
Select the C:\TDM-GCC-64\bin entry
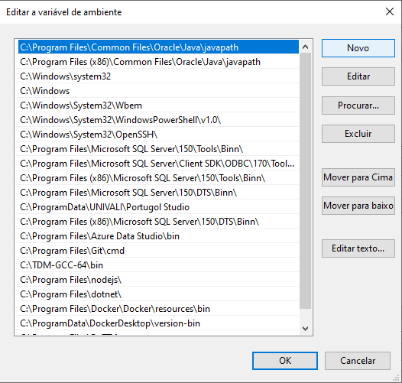click(x=157, y=265)
